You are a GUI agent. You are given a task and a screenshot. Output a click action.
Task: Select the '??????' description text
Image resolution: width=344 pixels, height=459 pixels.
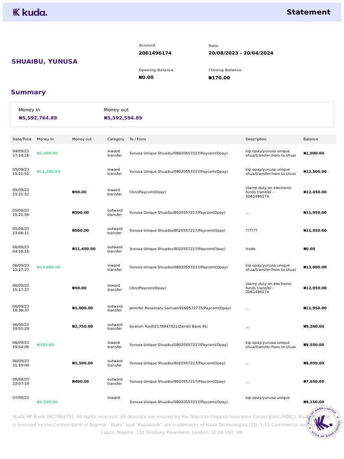252,230
